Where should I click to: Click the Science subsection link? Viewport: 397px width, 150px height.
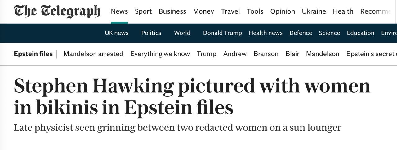[329, 33]
